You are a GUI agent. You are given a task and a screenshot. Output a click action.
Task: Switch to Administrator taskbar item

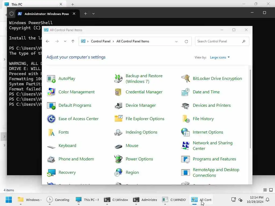click(145, 200)
